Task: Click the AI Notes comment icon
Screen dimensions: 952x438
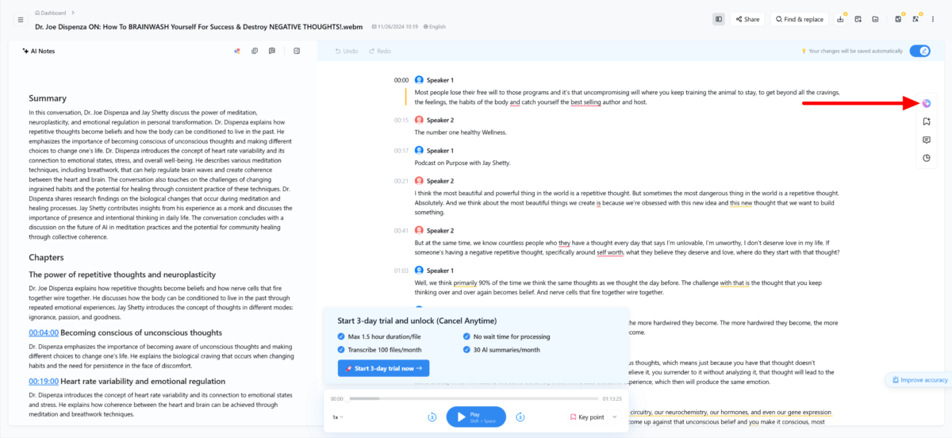Action: [272, 51]
